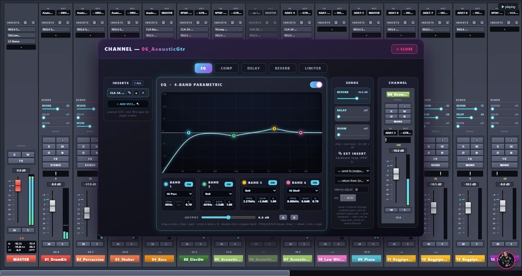The image size is (522, 276).
Task: Click the horizontal scrollbar under the mixer
Action: [x=145, y=273]
